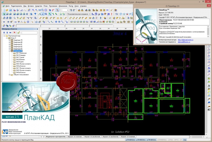
Task: Switch to Формат А4 книжная tab
Action: pos(75,137)
